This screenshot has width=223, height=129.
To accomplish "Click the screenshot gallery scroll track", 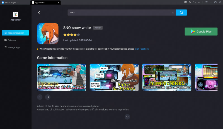I will (133, 97).
